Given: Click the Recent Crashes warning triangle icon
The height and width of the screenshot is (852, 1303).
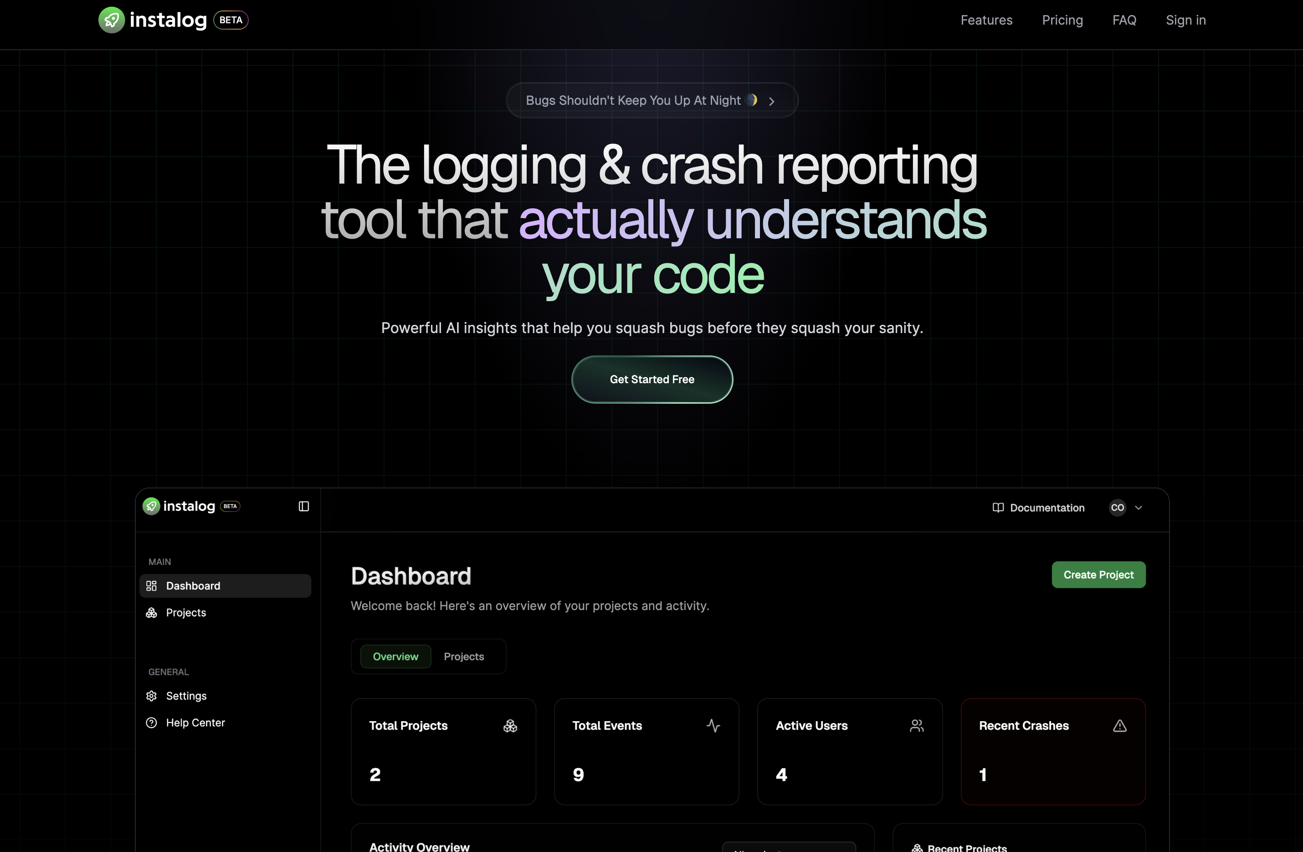Looking at the screenshot, I should tap(1119, 725).
